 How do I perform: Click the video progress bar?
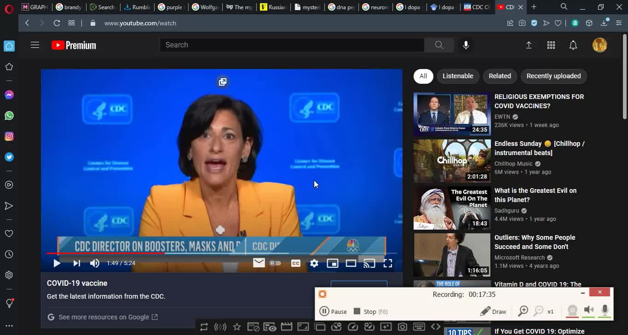[x=222, y=253]
